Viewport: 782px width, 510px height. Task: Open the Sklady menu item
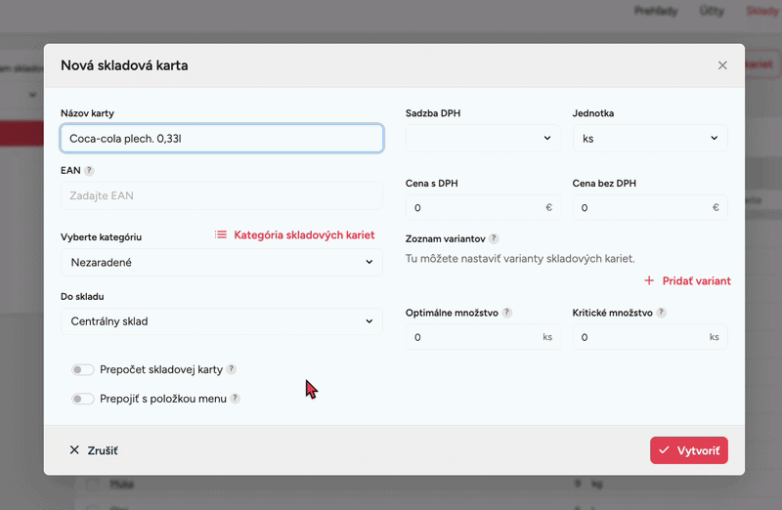pos(762,11)
